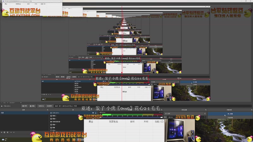Click the 当前人口 column header in top-left window
This screenshot has width=253, height=142.
click(x=43, y=4)
